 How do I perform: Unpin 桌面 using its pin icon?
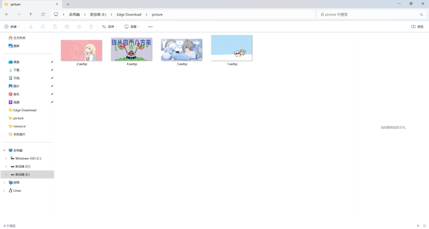coord(52,62)
